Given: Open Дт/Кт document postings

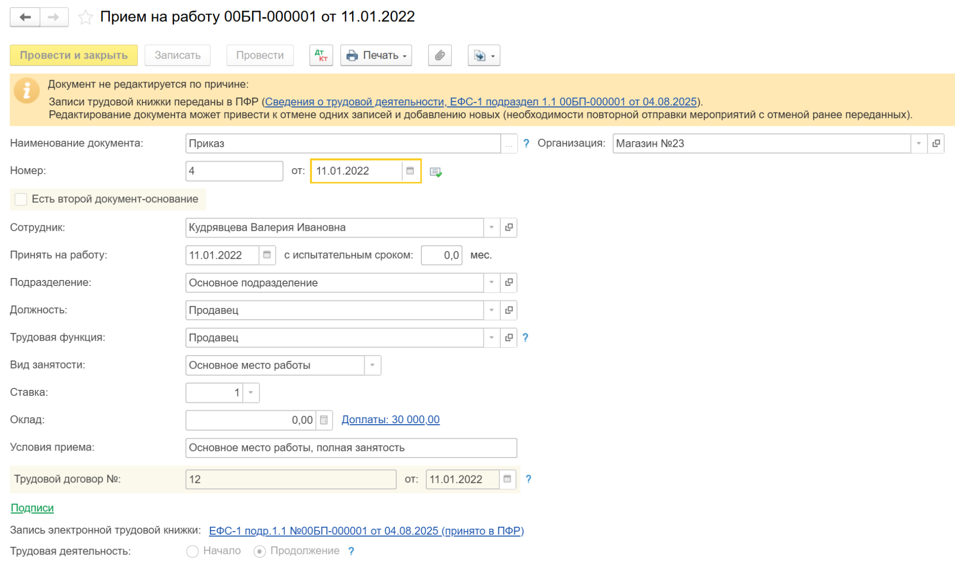Looking at the screenshot, I should (321, 55).
